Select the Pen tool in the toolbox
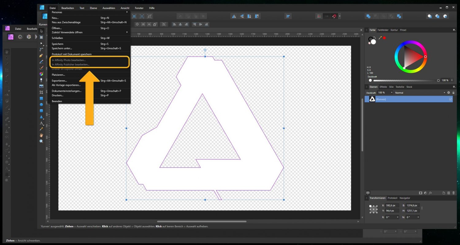 [x=41, y=56]
